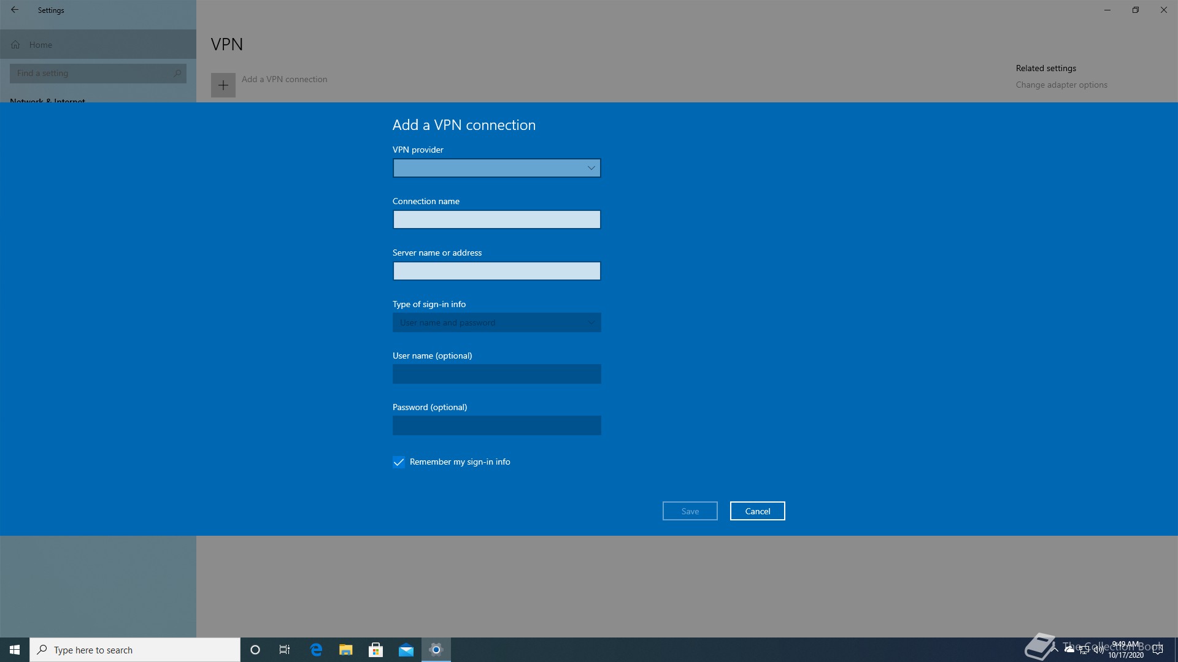
Task: Click the plus icon to add VPN
Action: click(x=223, y=85)
